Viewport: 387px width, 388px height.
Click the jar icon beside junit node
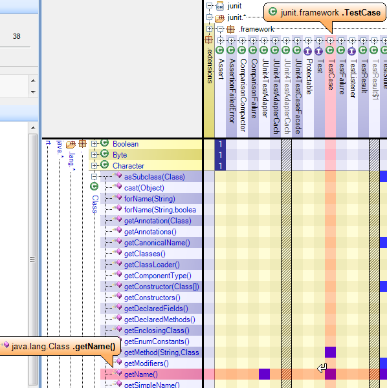220,6
